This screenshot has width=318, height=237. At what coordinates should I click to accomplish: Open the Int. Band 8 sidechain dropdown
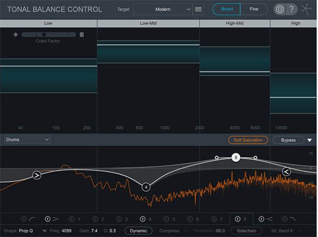(x=286, y=231)
